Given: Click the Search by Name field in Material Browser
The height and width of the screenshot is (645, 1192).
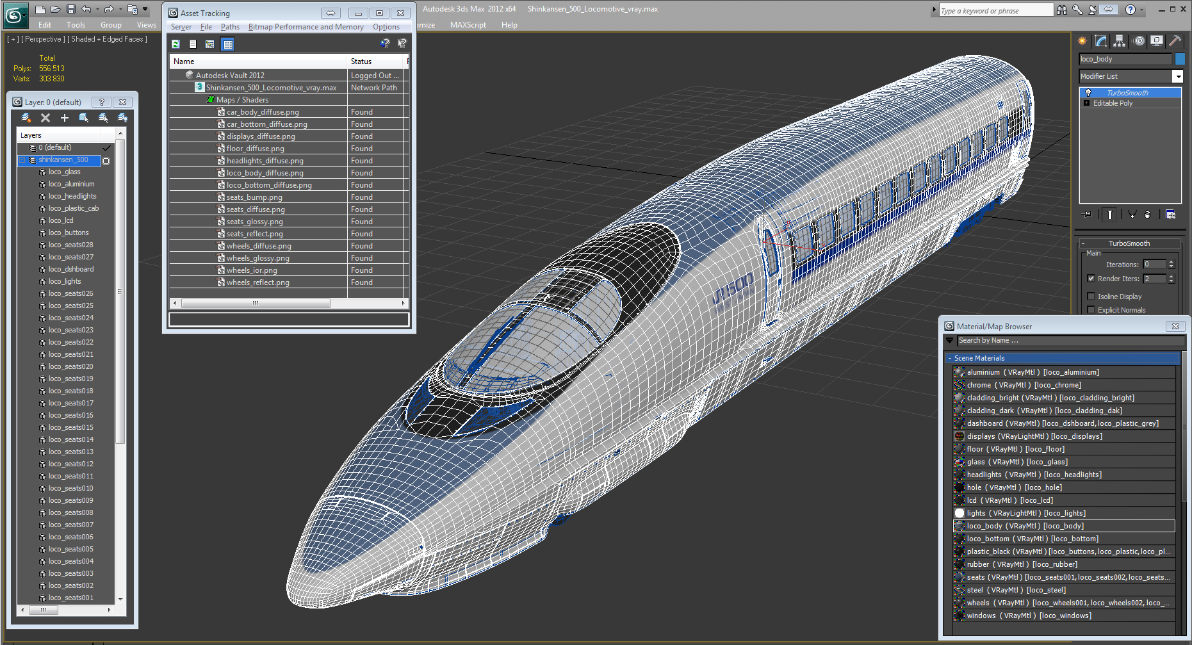Looking at the screenshot, I should [1070, 341].
